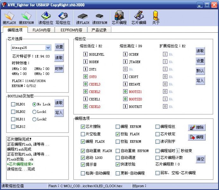Click the 写熔丝位 write fuse bits icon

tap(63, 18)
